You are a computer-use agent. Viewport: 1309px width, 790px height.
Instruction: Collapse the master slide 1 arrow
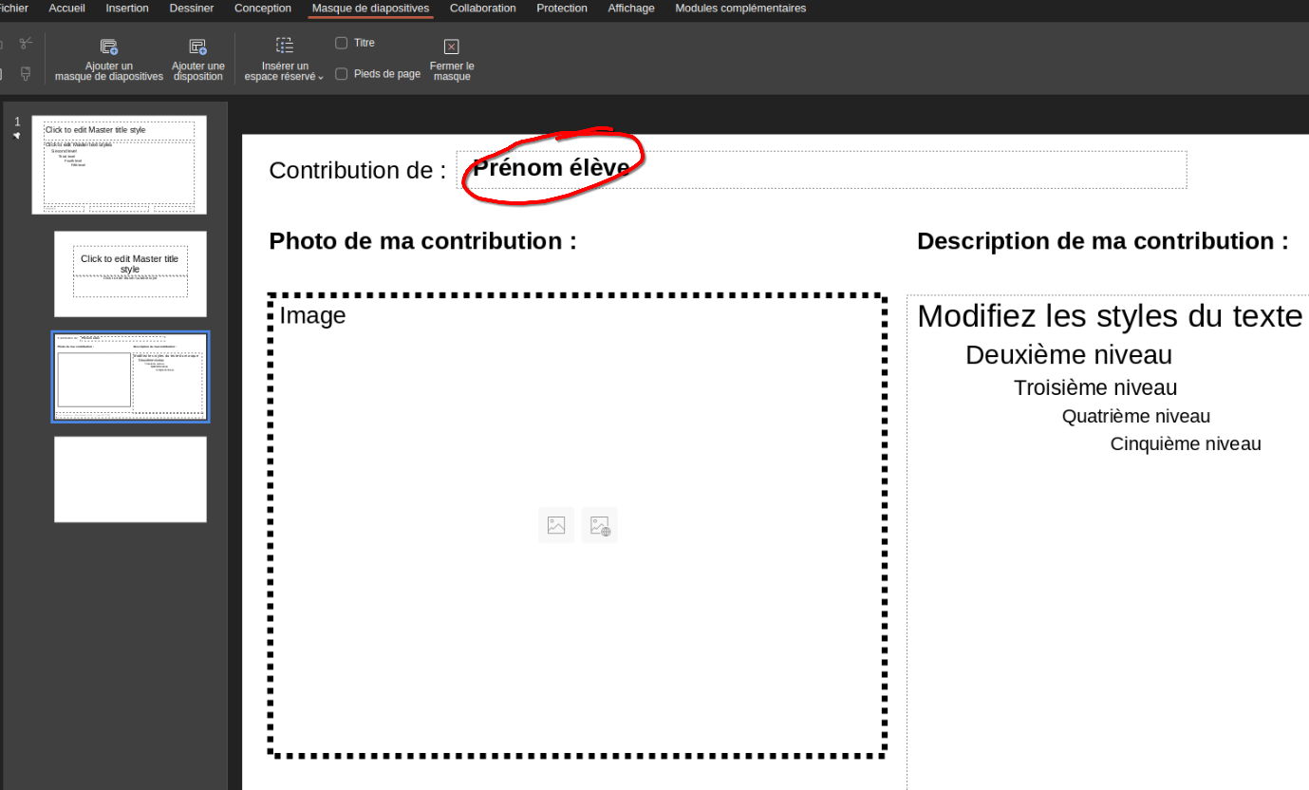coord(16,136)
